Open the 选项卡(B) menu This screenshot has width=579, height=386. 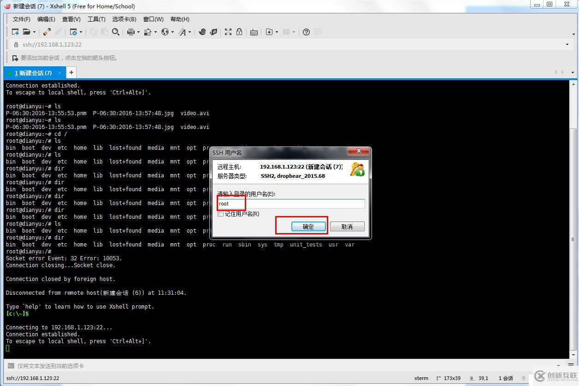point(124,19)
